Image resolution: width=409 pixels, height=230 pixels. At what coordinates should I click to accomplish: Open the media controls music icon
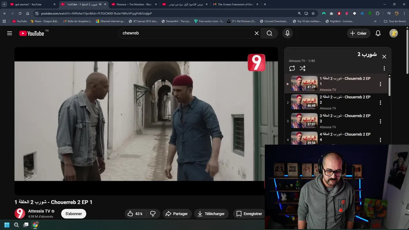[389, 13]
